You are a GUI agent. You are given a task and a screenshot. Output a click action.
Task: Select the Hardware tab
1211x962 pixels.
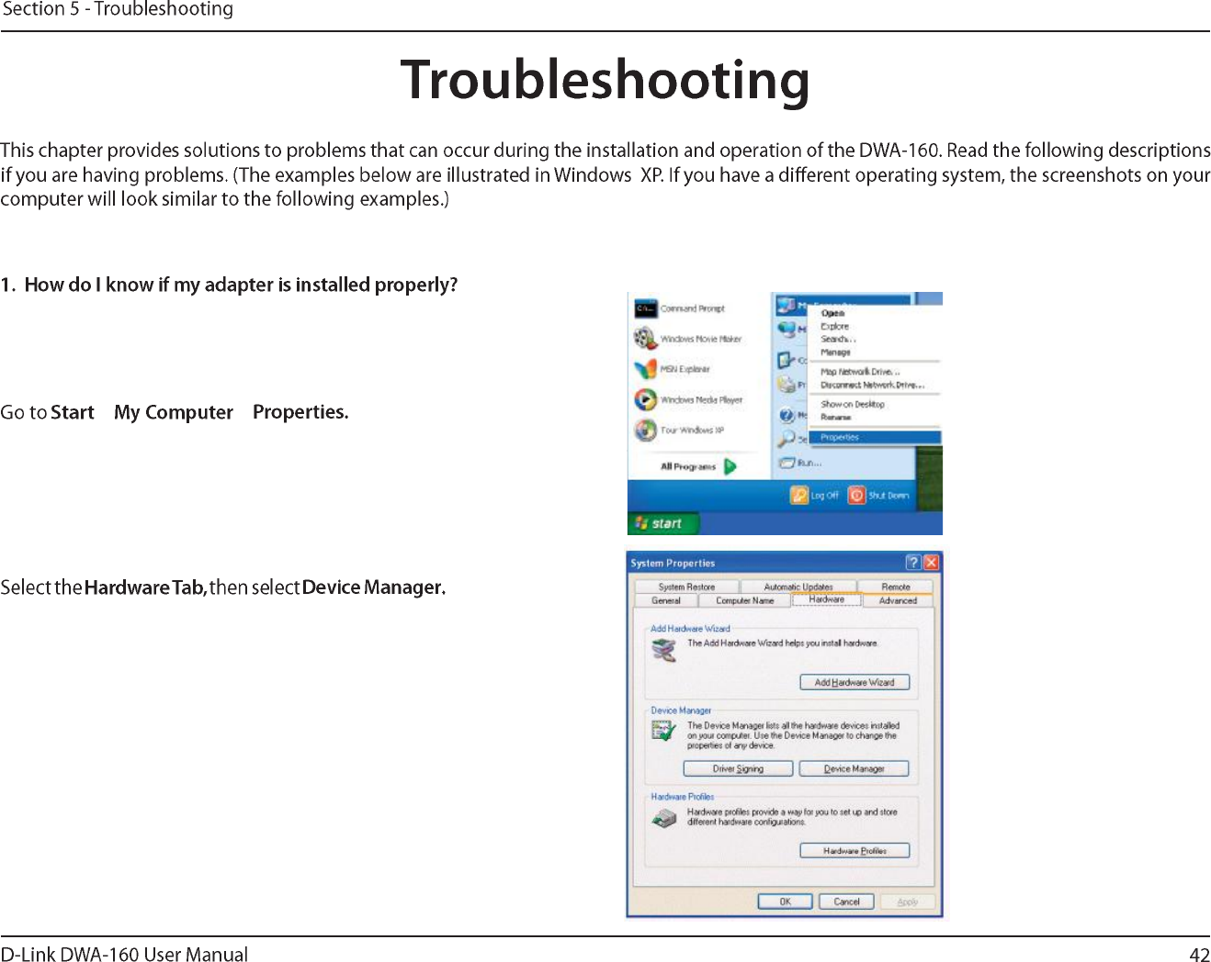(826, 599)
